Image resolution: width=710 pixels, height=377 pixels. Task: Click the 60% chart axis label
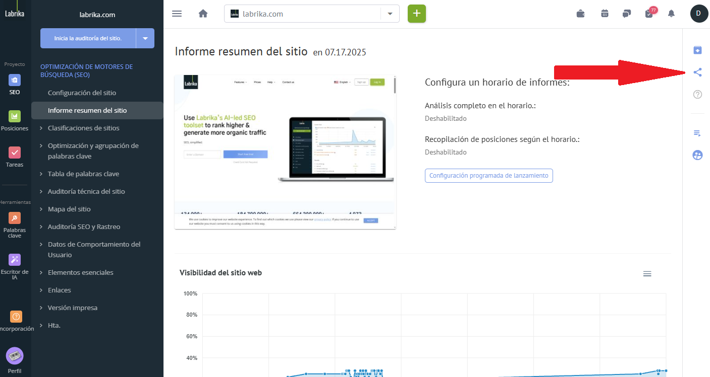(x=191, y=336)
